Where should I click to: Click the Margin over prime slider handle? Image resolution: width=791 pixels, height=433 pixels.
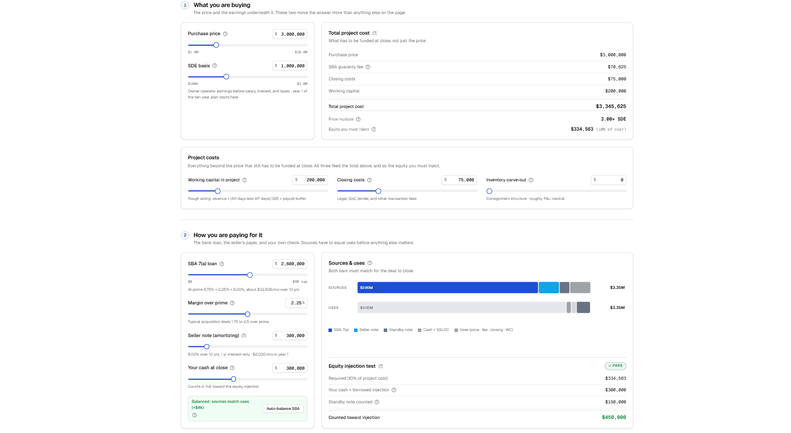point(247,314)
